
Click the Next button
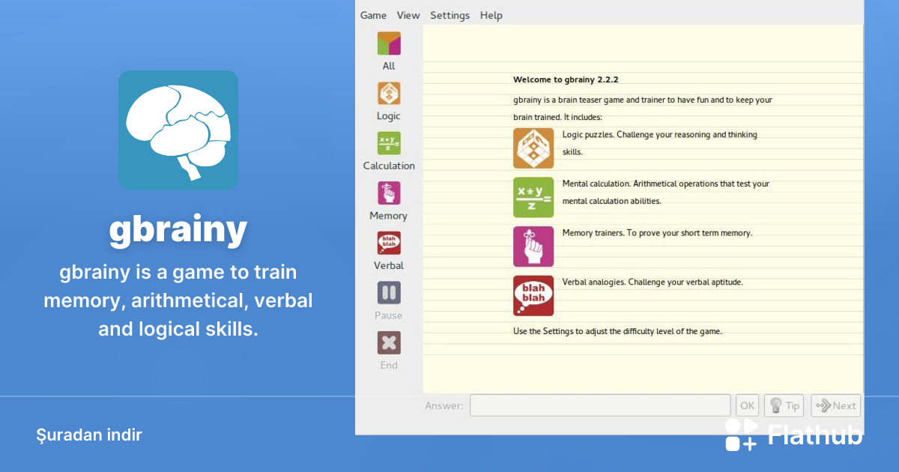[x=835, y=405]
